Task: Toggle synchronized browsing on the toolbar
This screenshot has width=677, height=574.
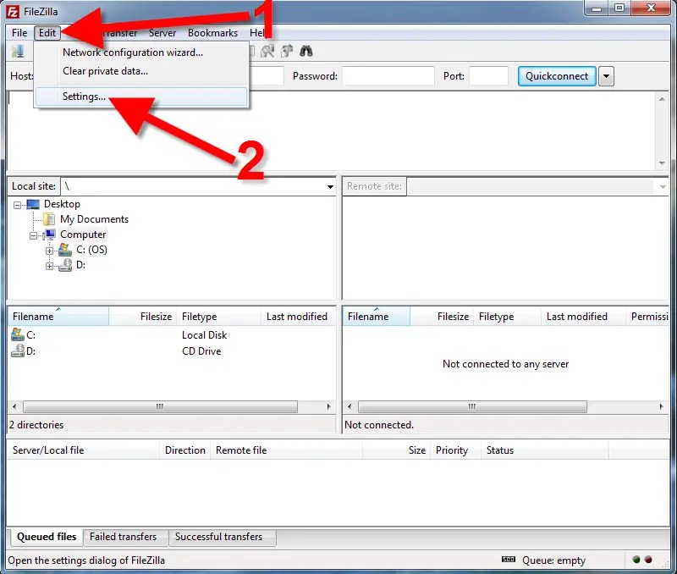Action: point(288,51)
